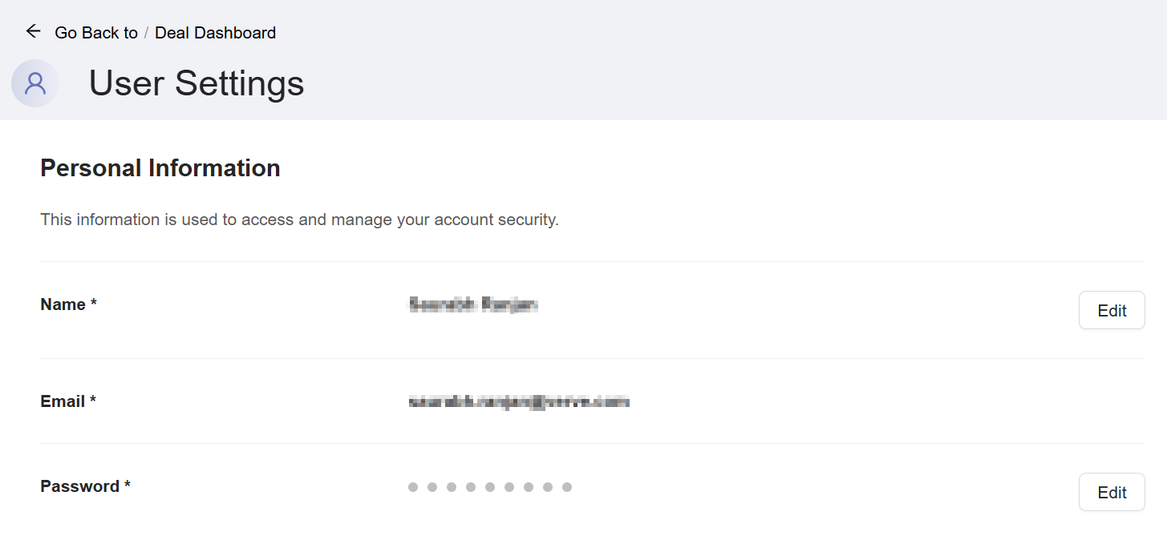Click the displayed Email address
The image size is (1167, 536).
tap(517, 401)
